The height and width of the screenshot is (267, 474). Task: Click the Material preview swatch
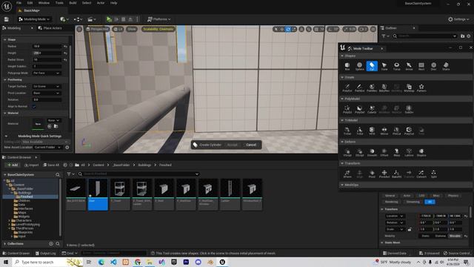tap(38, 124)
